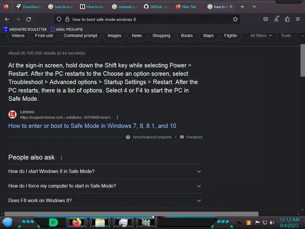The height and width of the screenshot is (229, 305).
Task: Switch to the GitHub tab
Action: pyautogui.click(x=156, y=7)
